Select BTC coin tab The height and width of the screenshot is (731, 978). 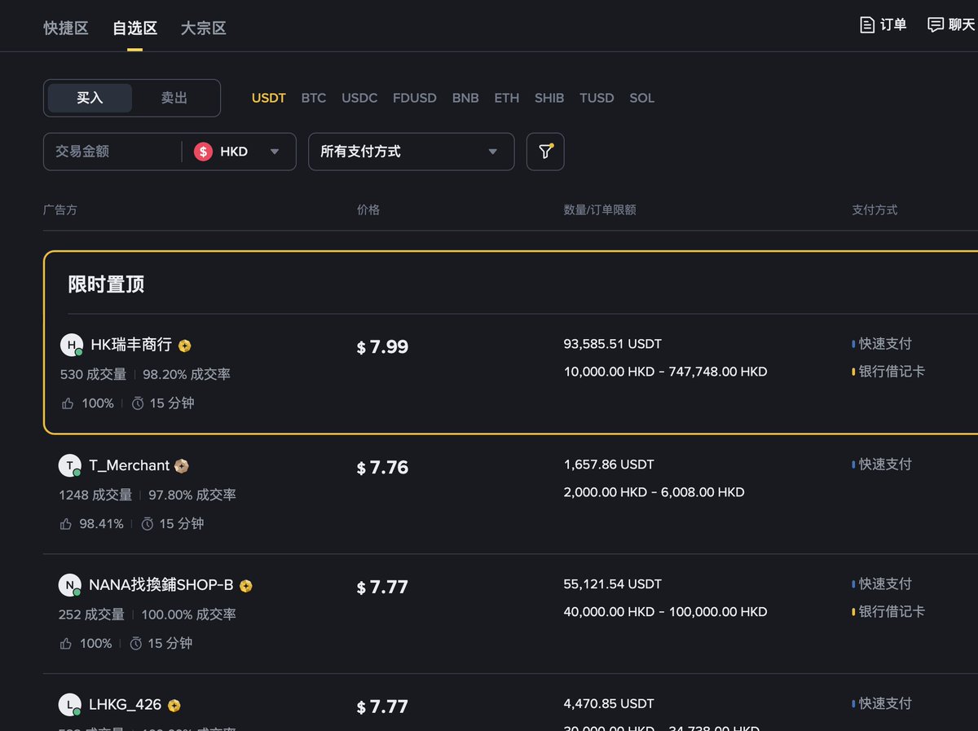[314, 98]
